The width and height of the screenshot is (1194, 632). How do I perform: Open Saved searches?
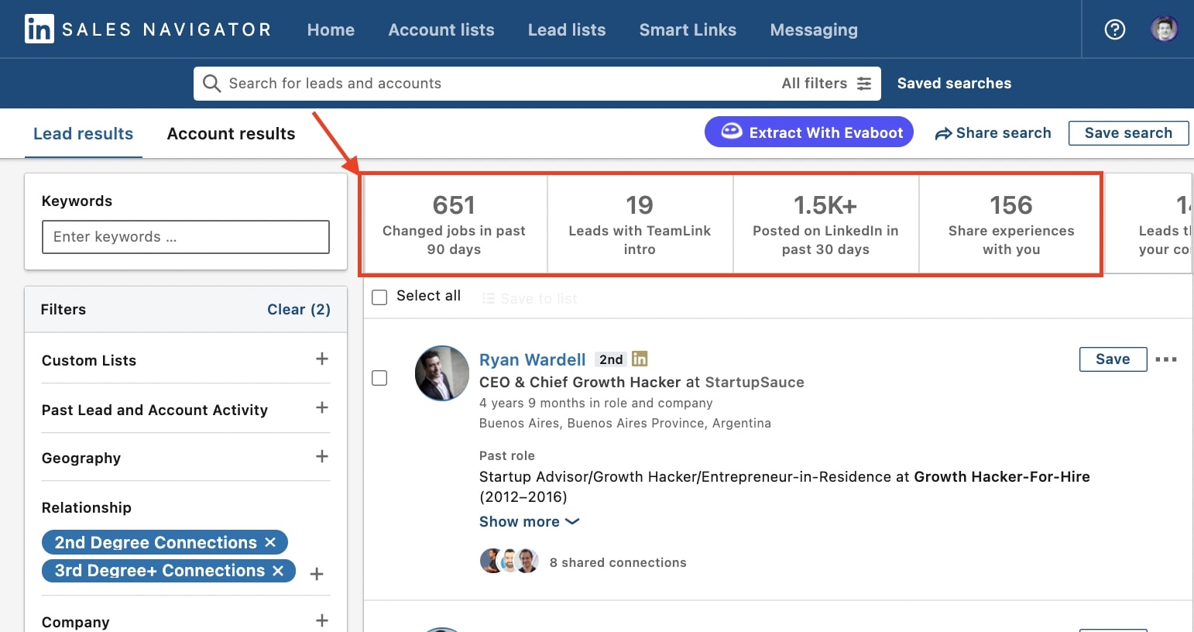coord(954,84)
